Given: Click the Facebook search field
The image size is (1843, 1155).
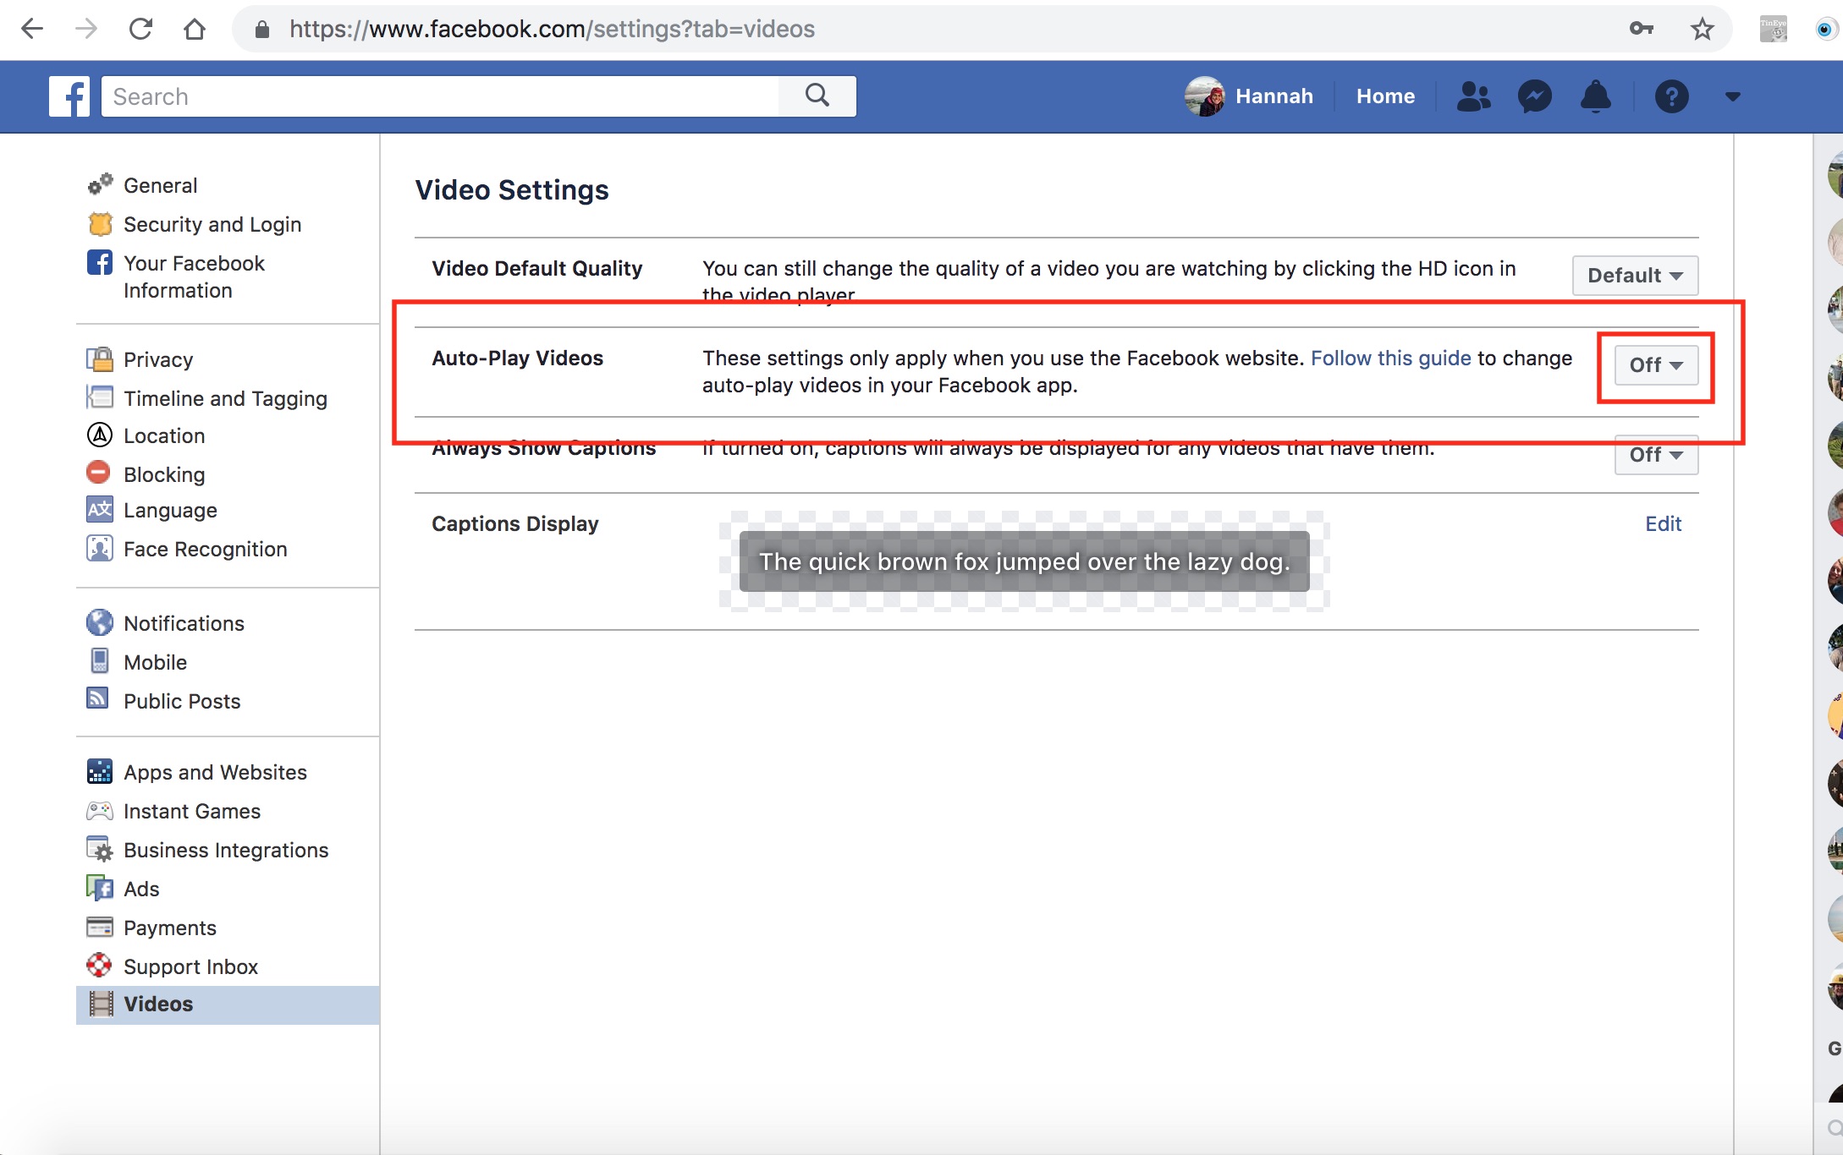Looking at the screenshot, I should click(440, 96).
